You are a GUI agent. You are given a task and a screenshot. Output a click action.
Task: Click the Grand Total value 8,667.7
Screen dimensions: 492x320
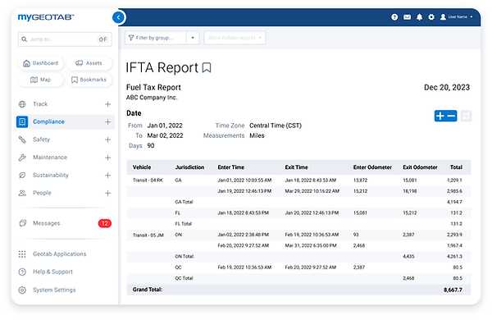(453, 290)
